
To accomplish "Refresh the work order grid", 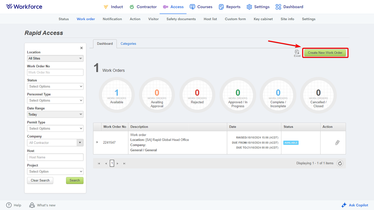I will point(340,163).
